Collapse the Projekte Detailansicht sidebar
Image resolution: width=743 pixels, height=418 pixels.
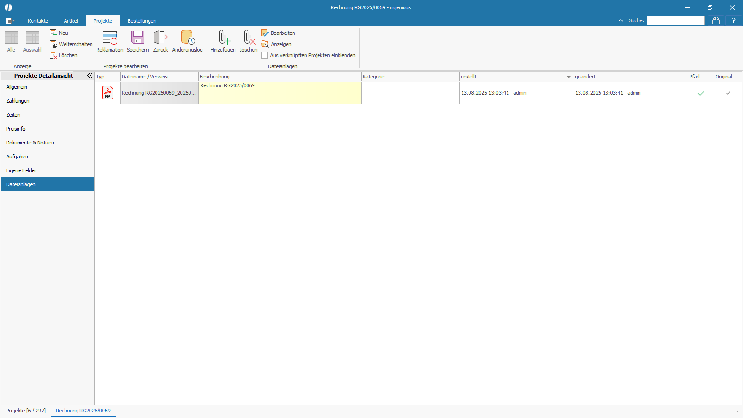[90, 76]
